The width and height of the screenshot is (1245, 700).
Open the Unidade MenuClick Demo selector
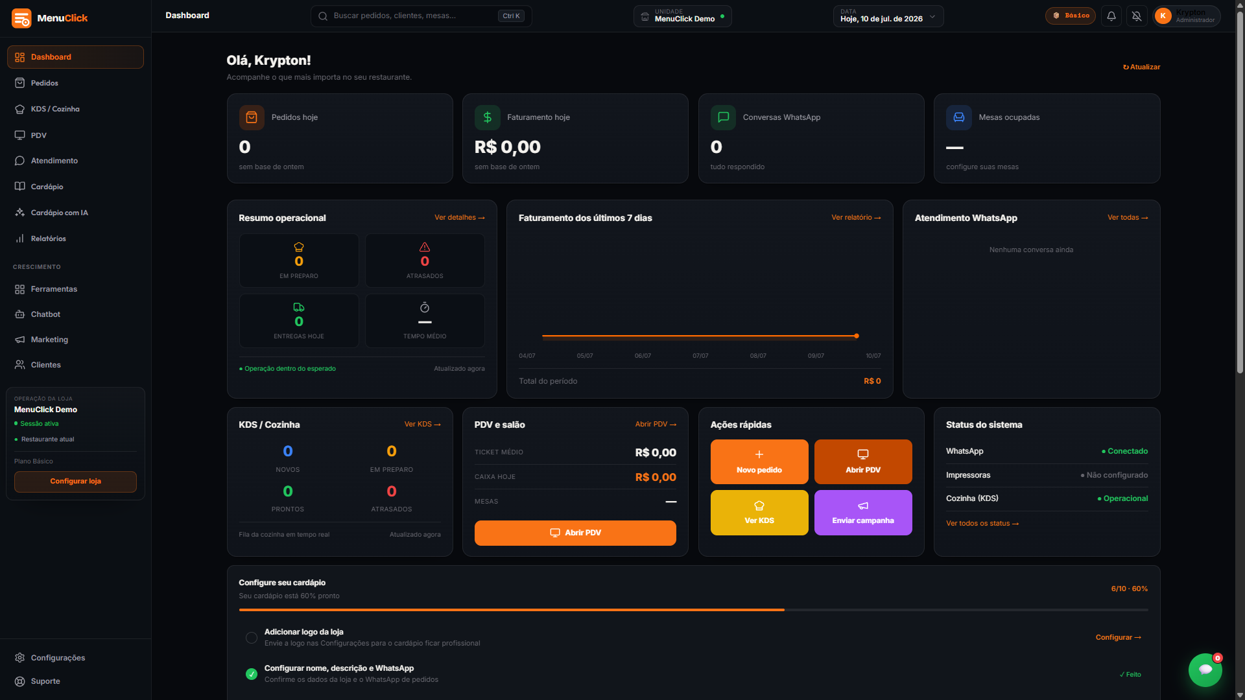(682, 16)
